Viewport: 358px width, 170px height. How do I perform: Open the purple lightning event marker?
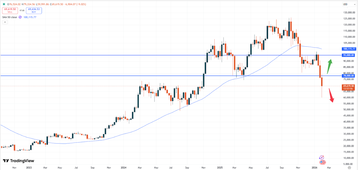[x=322, y=158]
